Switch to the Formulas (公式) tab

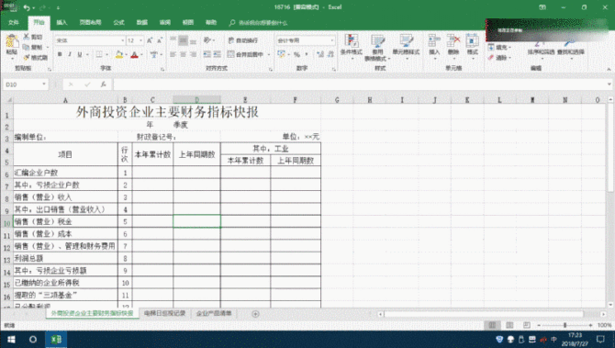(x=118, y=23)
